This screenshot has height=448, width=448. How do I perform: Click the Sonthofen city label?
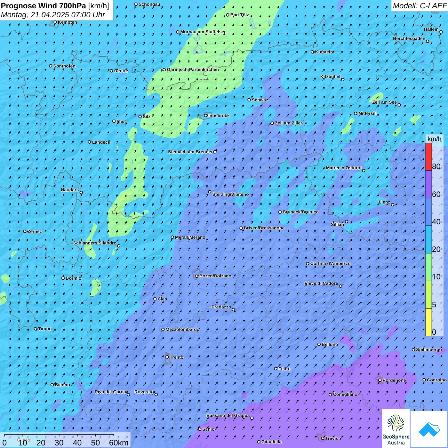point(64,66)
